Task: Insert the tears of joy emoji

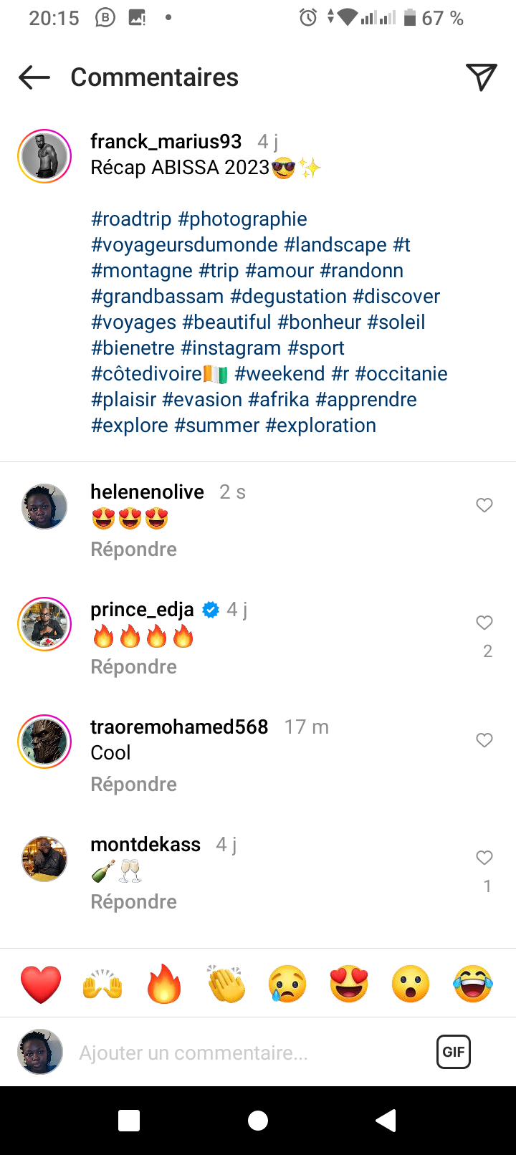Action: click(x=473, y=984)
